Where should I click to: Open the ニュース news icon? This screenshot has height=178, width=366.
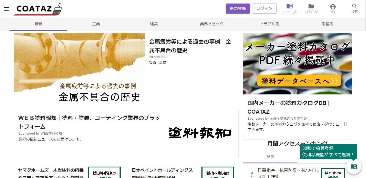[x=290, y=9]
